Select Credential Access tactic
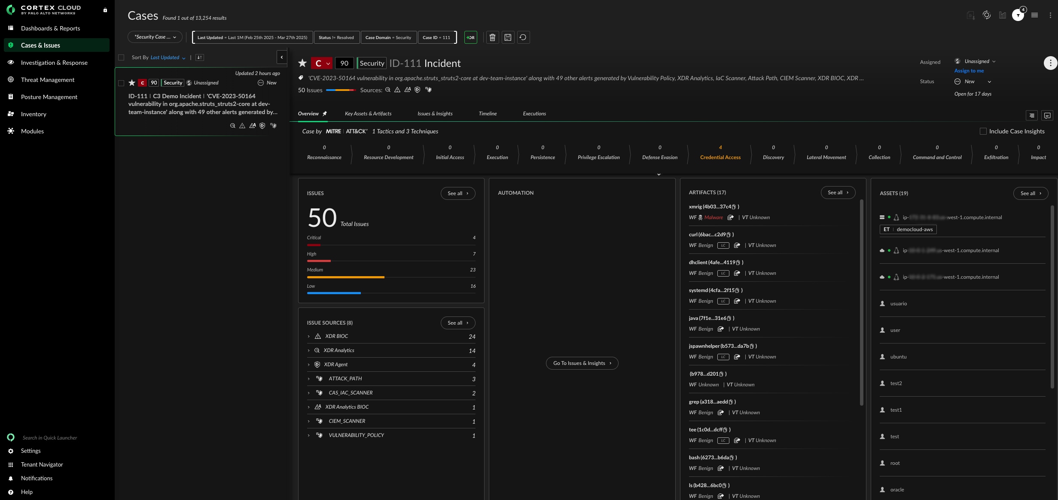 pos(720,153)
